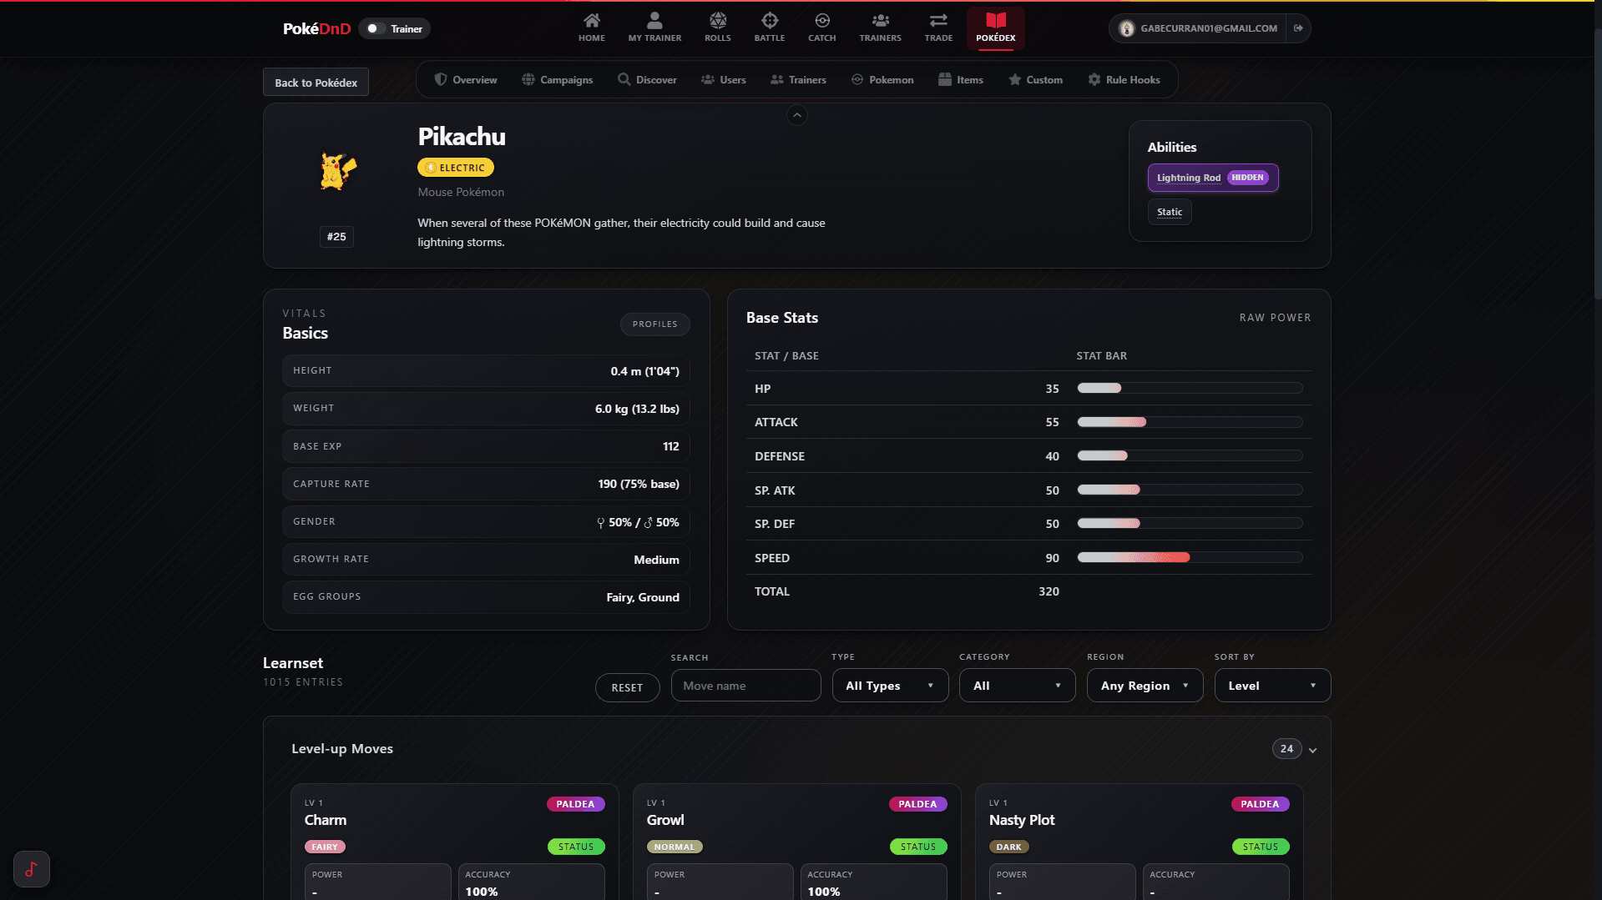Click the Lightning Rod hidden ability
Image resolution: width=1602 pixels, height=900 pixels.
point(1213,178)
